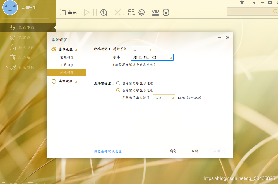Open the 正在下载 downloading list
The image size is (278, 184).
coord(28,27)
